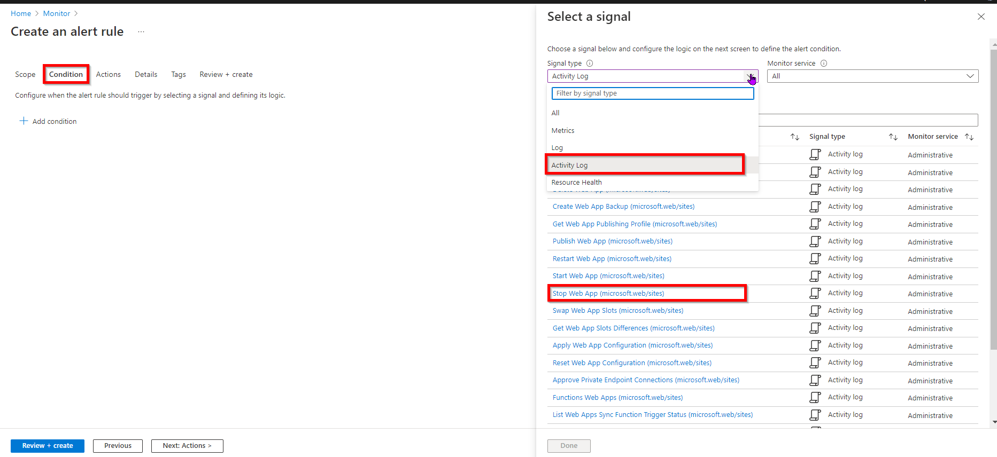This screenshot has height=457, width=997.
Task: Switch to the Actions tab
Action: [109, 74]
